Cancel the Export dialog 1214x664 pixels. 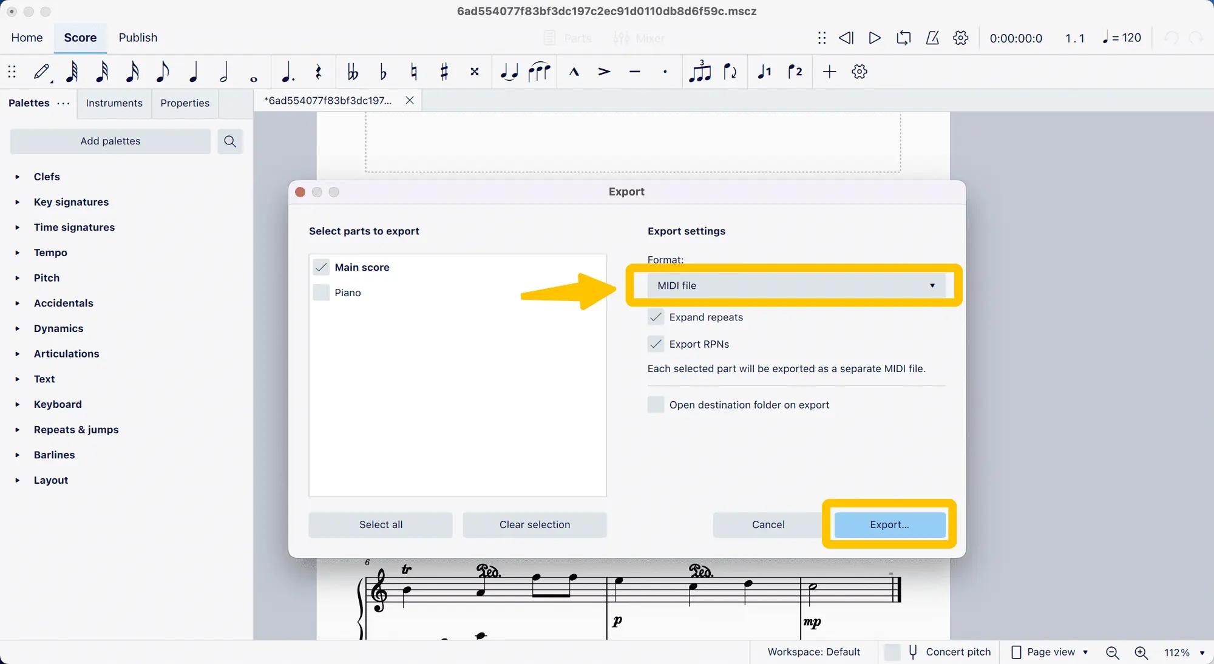coord(768,524)
